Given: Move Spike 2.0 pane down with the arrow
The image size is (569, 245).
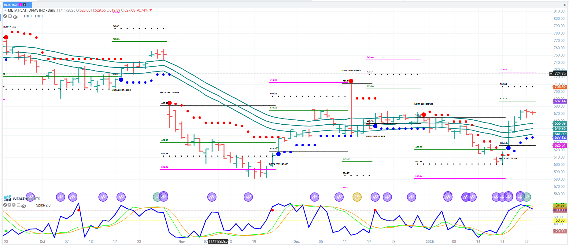Looking at the screenshot, I should click(x=9, y=205).
